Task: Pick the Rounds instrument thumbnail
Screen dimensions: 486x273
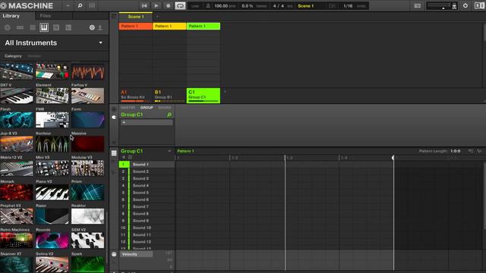Action: 52,240
